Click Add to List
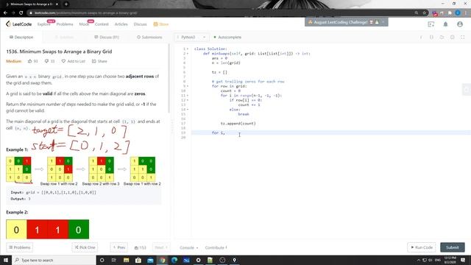This screenshot has width=471, height=265. click(74, 61)
